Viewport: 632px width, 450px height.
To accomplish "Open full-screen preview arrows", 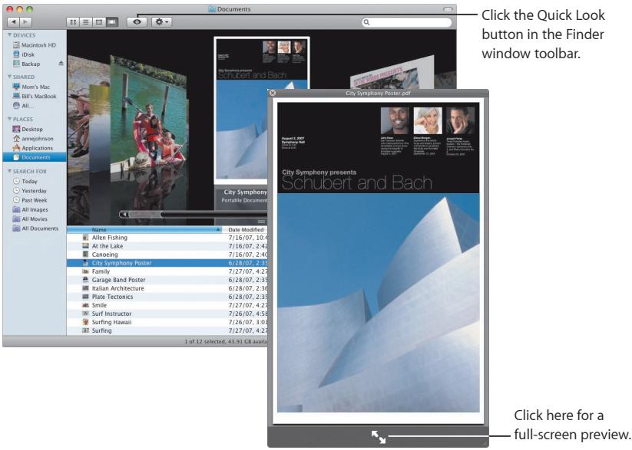I will [x=378, y=436].
